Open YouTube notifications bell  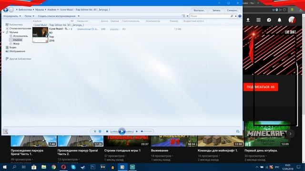coord(280,20)
